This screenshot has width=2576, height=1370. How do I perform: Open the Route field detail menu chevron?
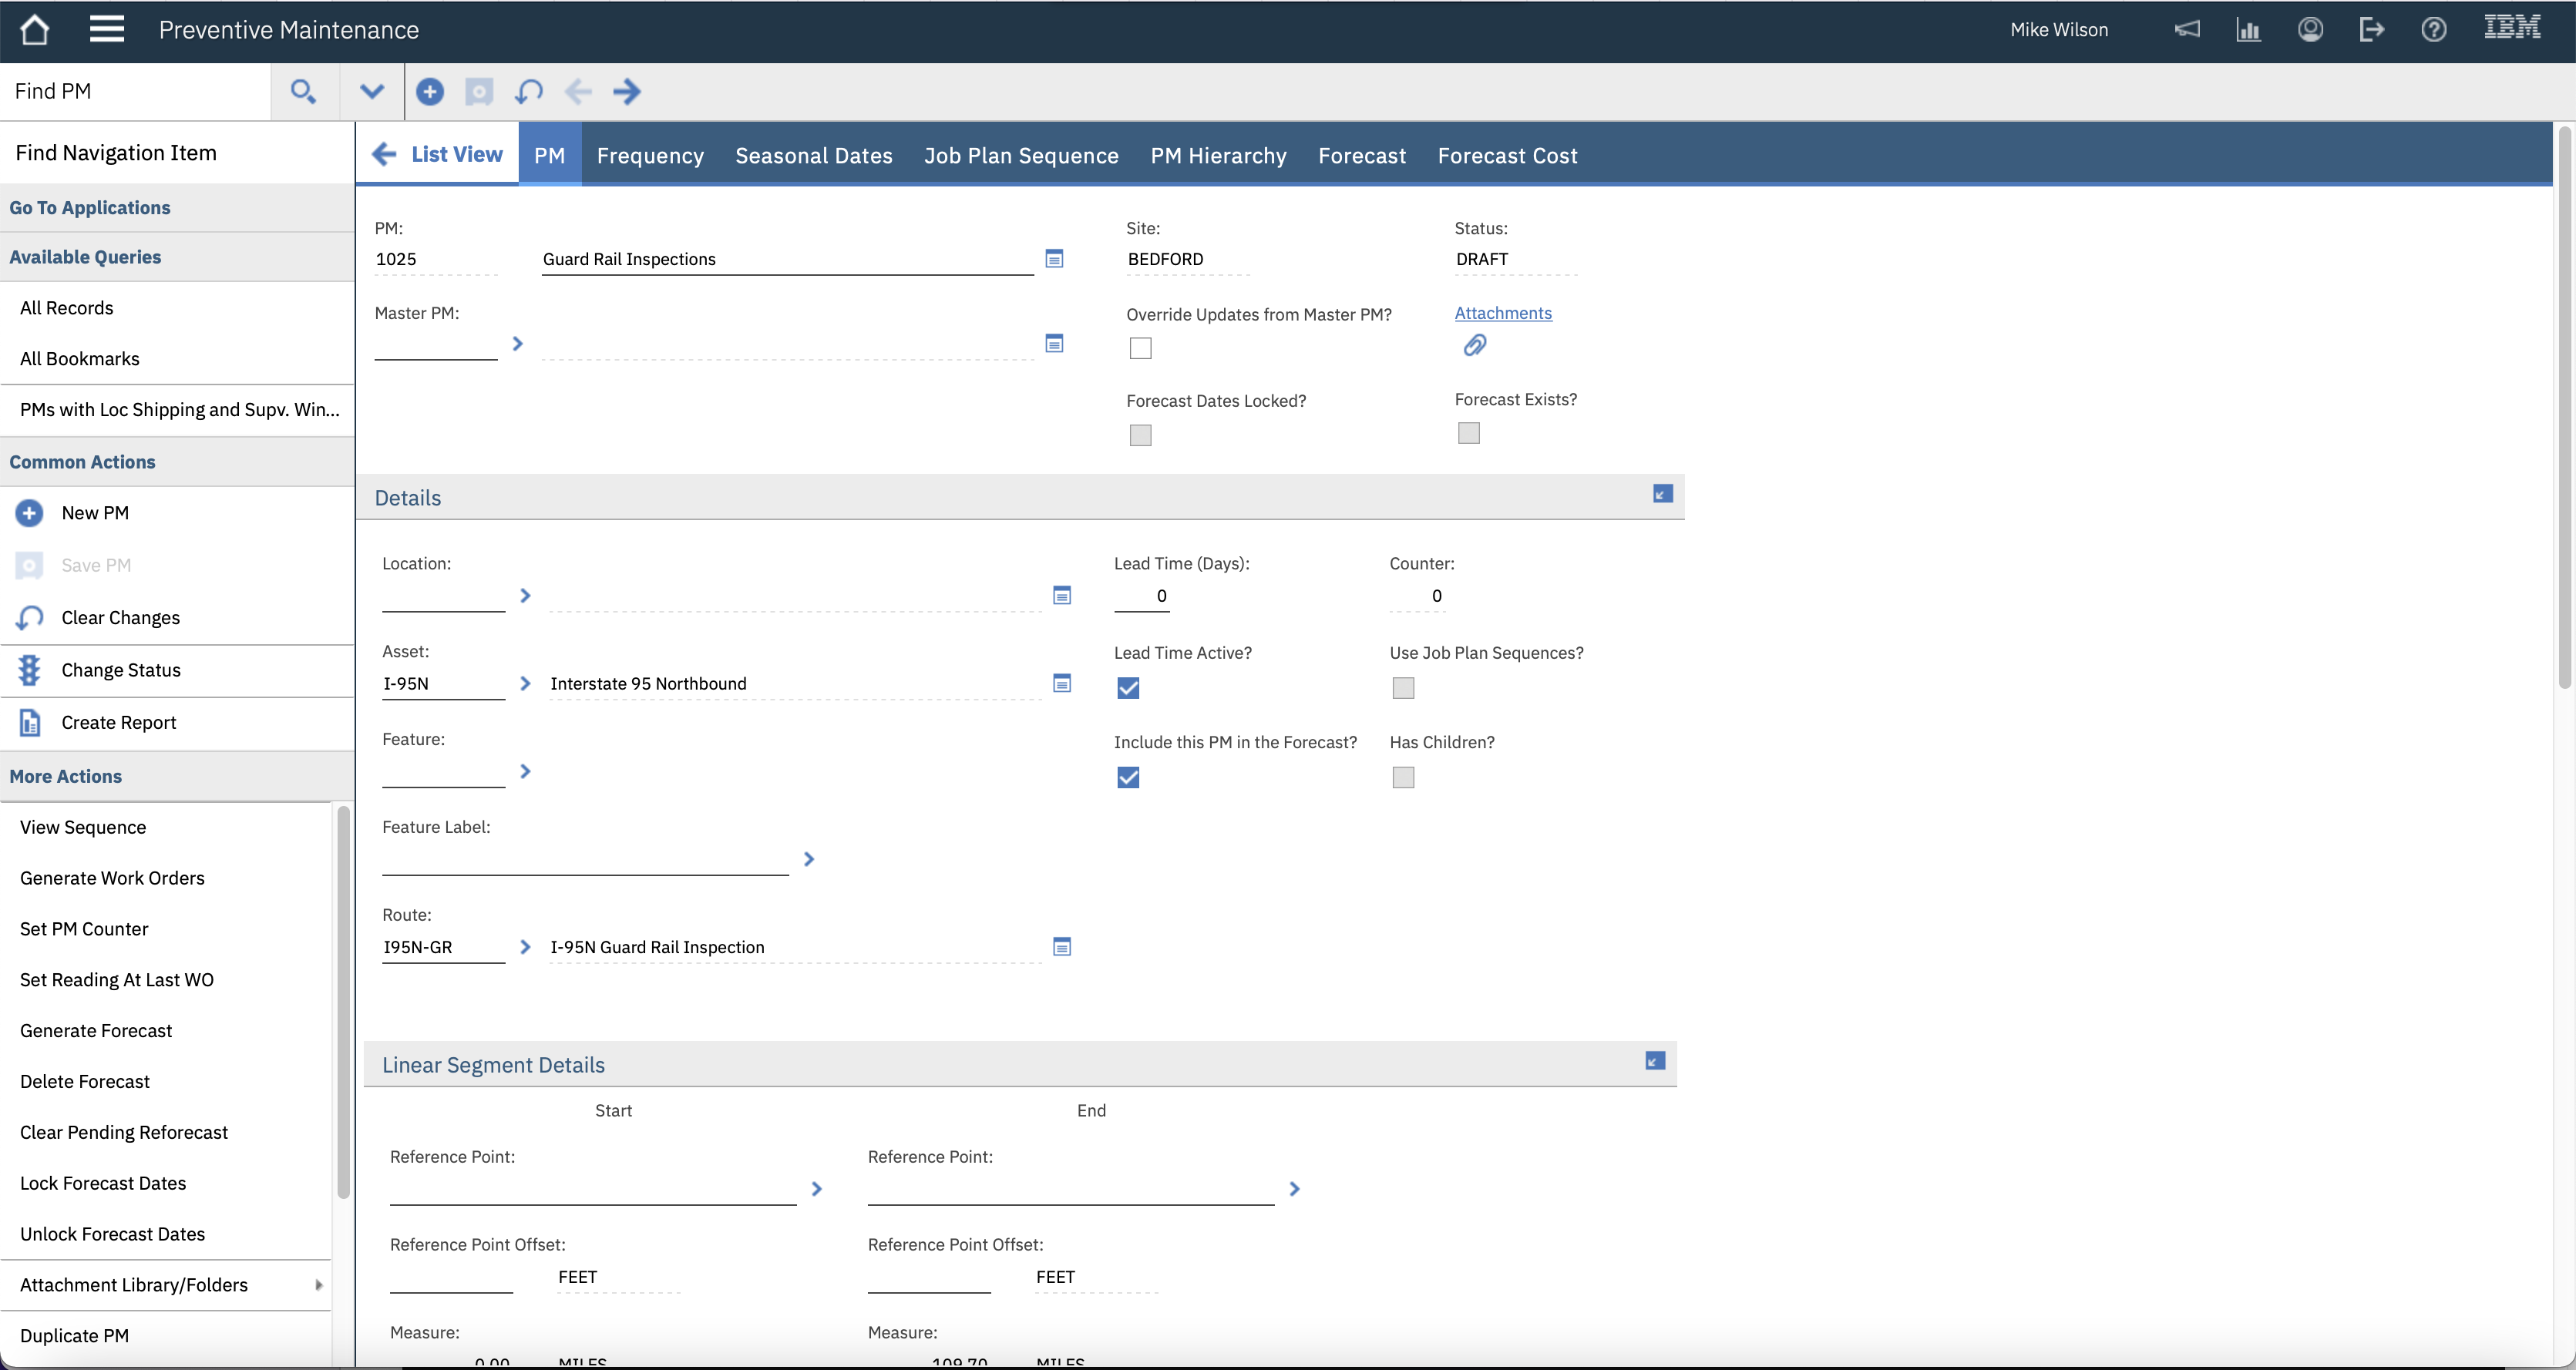coord(525,947)
